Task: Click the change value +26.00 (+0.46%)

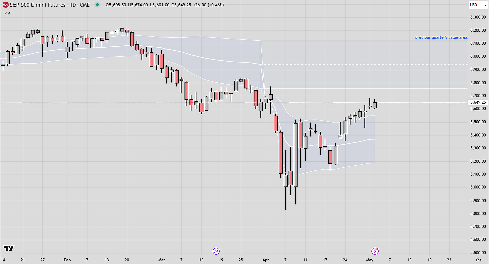Action: (x=209, y=5)
